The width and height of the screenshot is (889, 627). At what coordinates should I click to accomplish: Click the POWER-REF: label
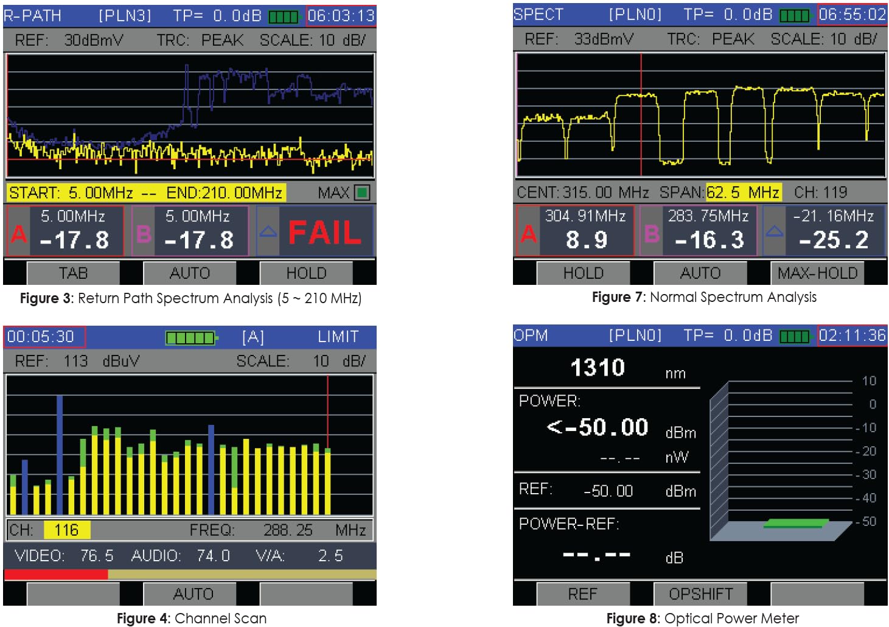pos(569,524)
